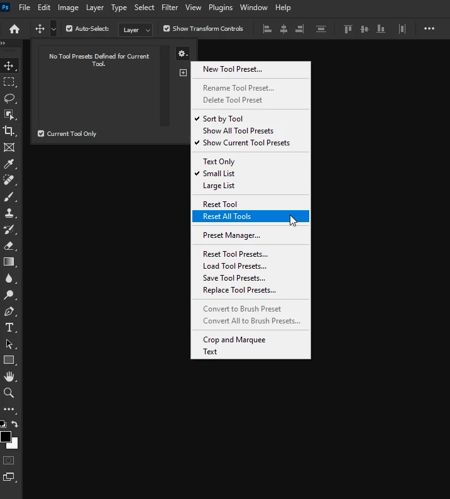
Task: Select the Eyedropper tool
Action: (9, 164)
